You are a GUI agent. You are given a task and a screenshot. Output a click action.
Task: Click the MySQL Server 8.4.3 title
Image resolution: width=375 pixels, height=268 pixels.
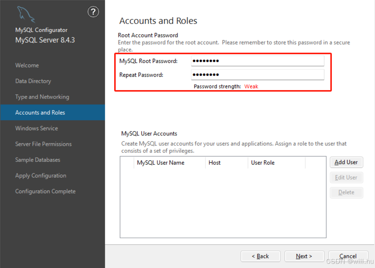[x=45, y=40]
